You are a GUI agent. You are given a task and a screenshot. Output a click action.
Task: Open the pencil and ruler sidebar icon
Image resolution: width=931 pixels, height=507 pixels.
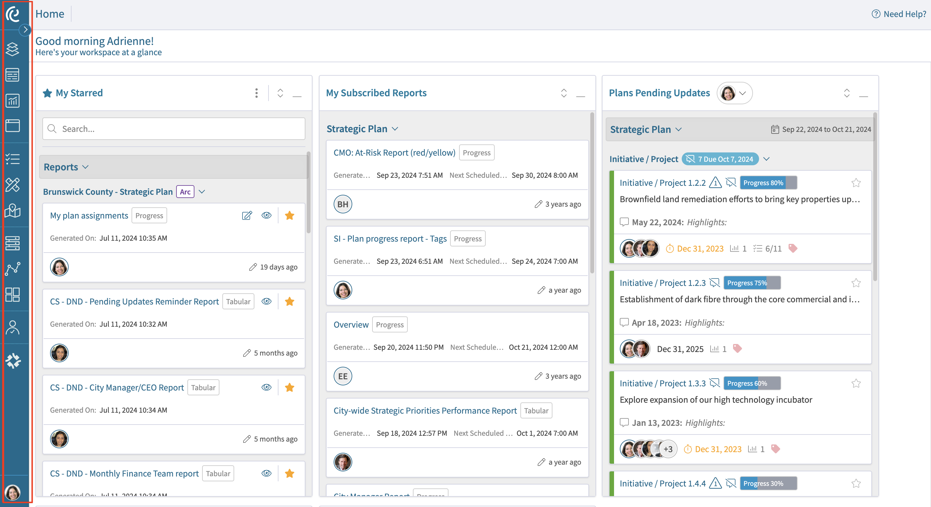[x=13, y=185]
